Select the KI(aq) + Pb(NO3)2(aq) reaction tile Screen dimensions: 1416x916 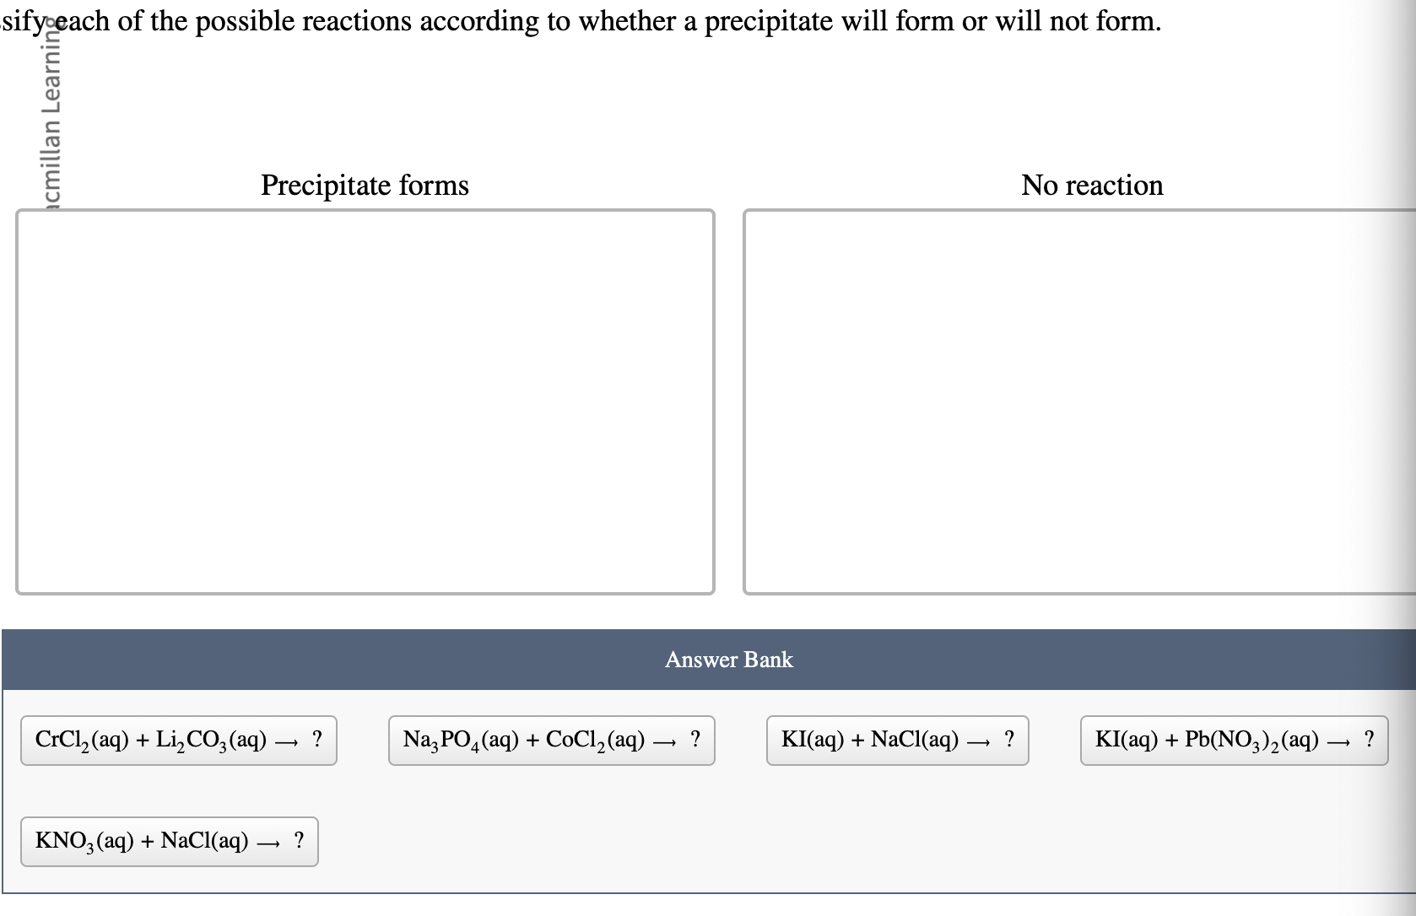tap(1234, 741)
